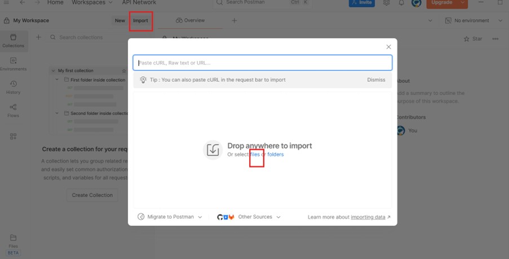Click the files link to browse
Image resolution: width=509 pixels, height=259 pixels.
[x=255, y=155]
